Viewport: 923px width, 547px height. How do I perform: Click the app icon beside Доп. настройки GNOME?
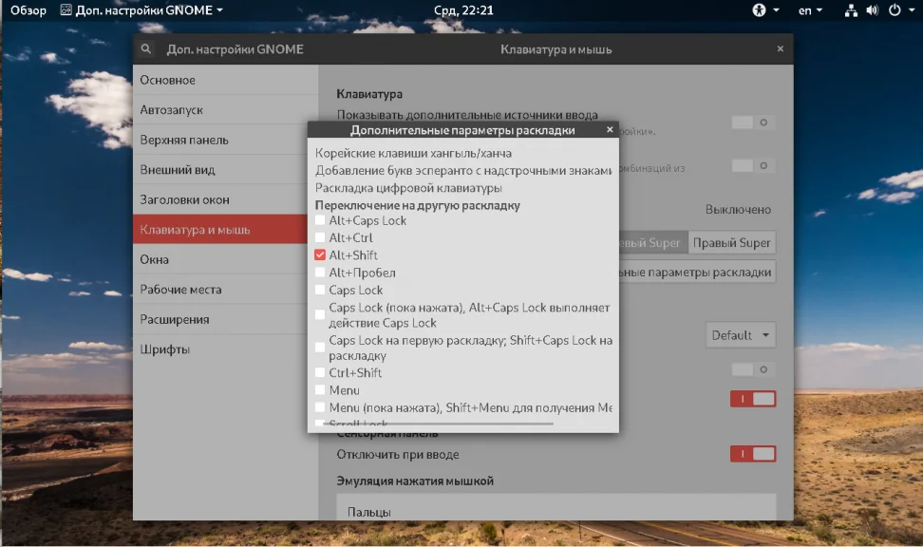[x=66, y=10]
